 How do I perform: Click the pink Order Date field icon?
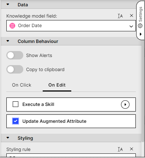[x=12, y=26]
